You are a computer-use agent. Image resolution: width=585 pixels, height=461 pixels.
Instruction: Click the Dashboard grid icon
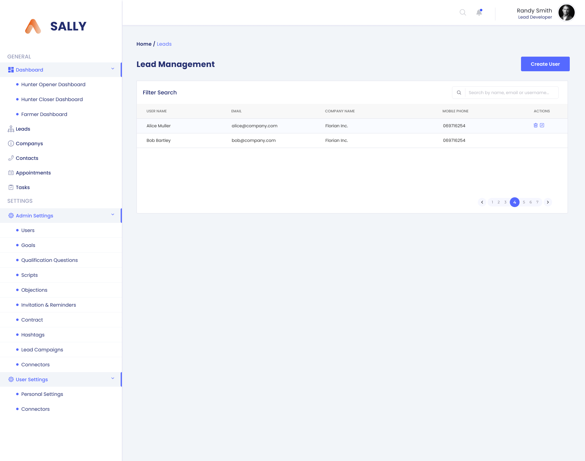click(x=11, y=70)
